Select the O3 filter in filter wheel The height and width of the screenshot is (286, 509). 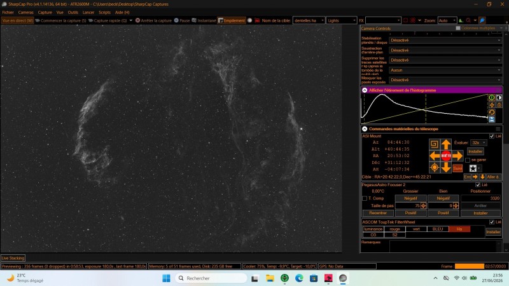click(x=373, y=235)
